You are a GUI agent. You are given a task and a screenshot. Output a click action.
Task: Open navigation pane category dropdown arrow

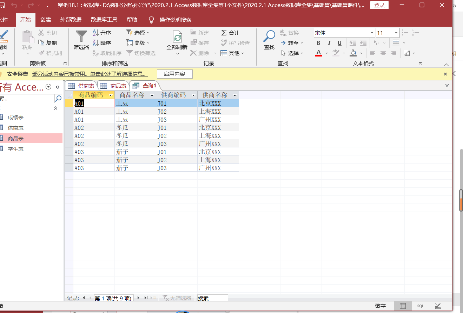point(49,87)
